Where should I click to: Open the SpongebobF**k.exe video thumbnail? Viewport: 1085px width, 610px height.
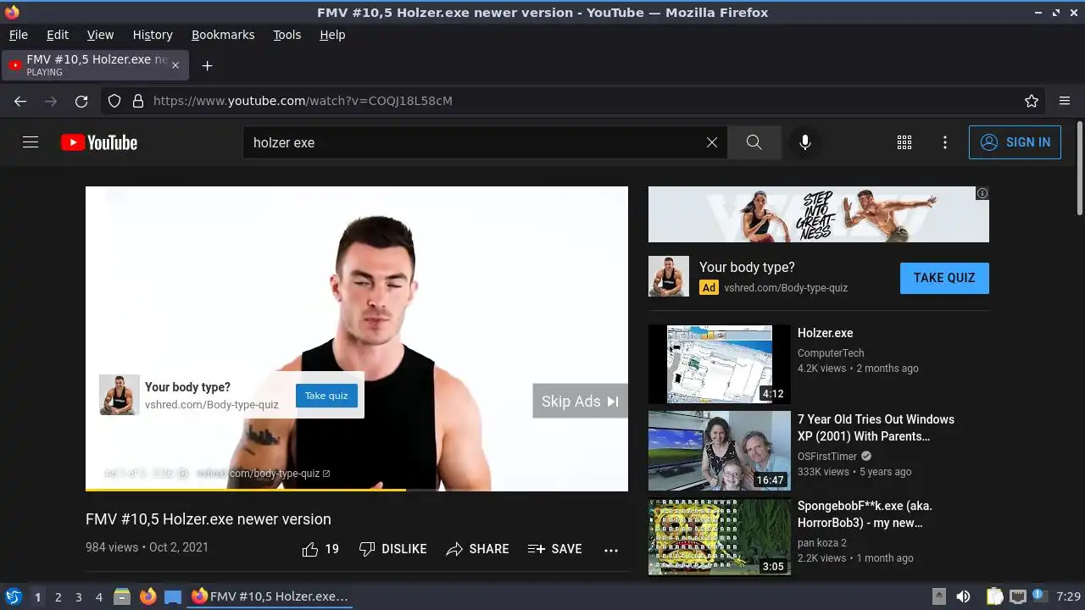click(x=720, y=537)
